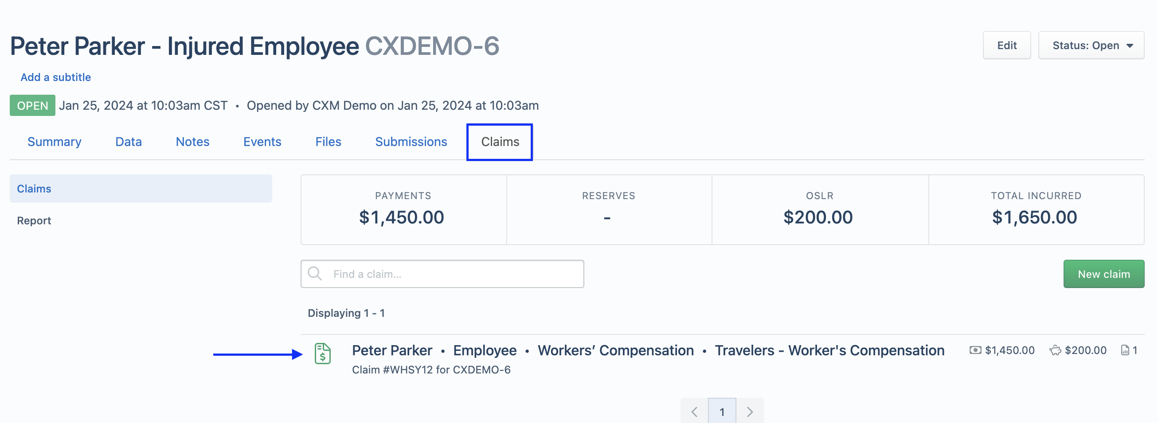Open the Submissions tab
This screenshot has width=1158, height=423.
pyautogui.click(x=411, y=142)
